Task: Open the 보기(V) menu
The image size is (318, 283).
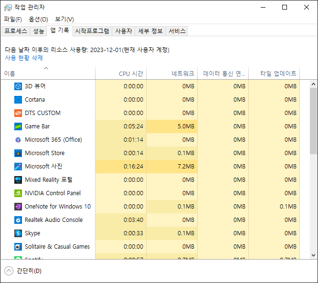Action: pos(64,20)
